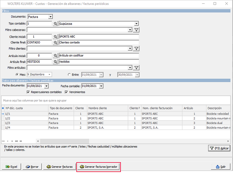Go to first record in grid navigator
Image resolution: width=233 pixels, height=174 pixels.
coord(3,141)
